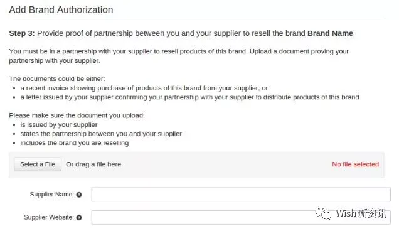
Task: Open the Supplier Name help tooltip icon
Action: coord(79,195)
